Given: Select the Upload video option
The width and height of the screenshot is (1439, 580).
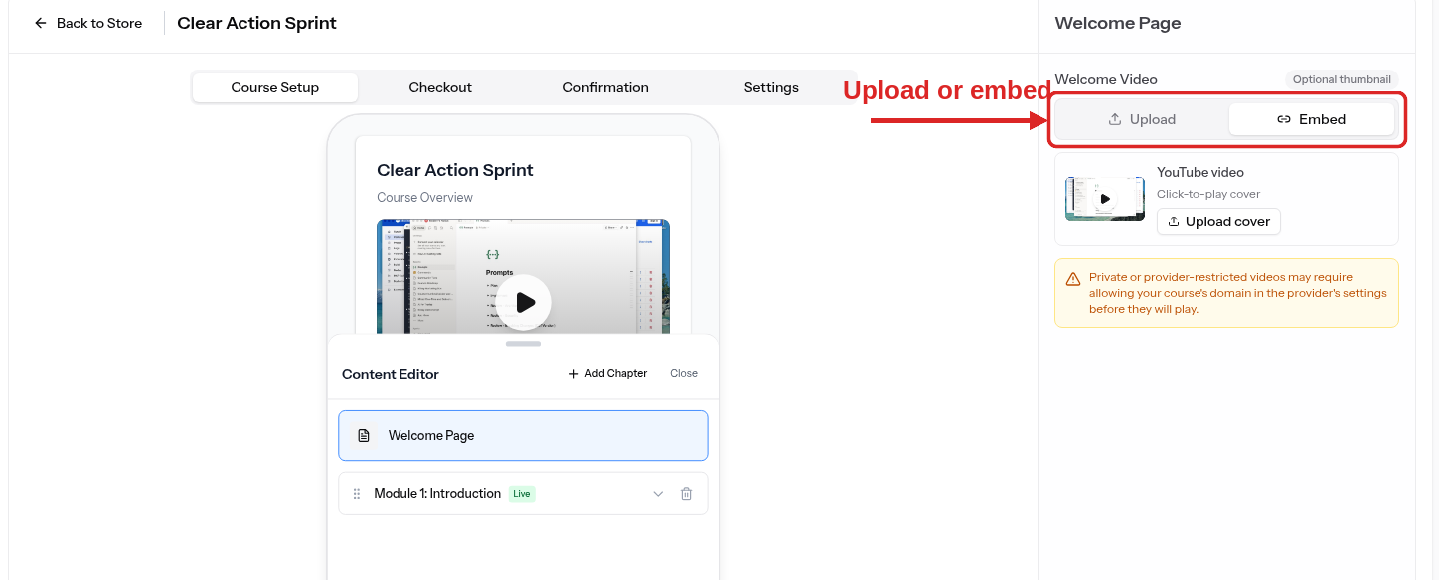Looking at the screenshot, I should pyautogui.click(x=1142, y=119).
